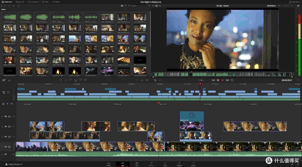Switch to the Edit page
This screenshot has height=167, width=302.
click(137, 164)
